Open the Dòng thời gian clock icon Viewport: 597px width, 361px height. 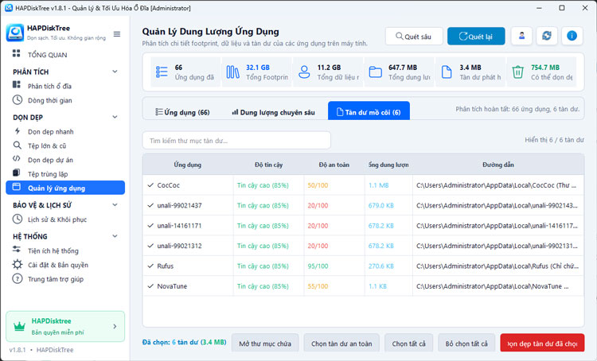pyautogui.click(x=18, y=100)
